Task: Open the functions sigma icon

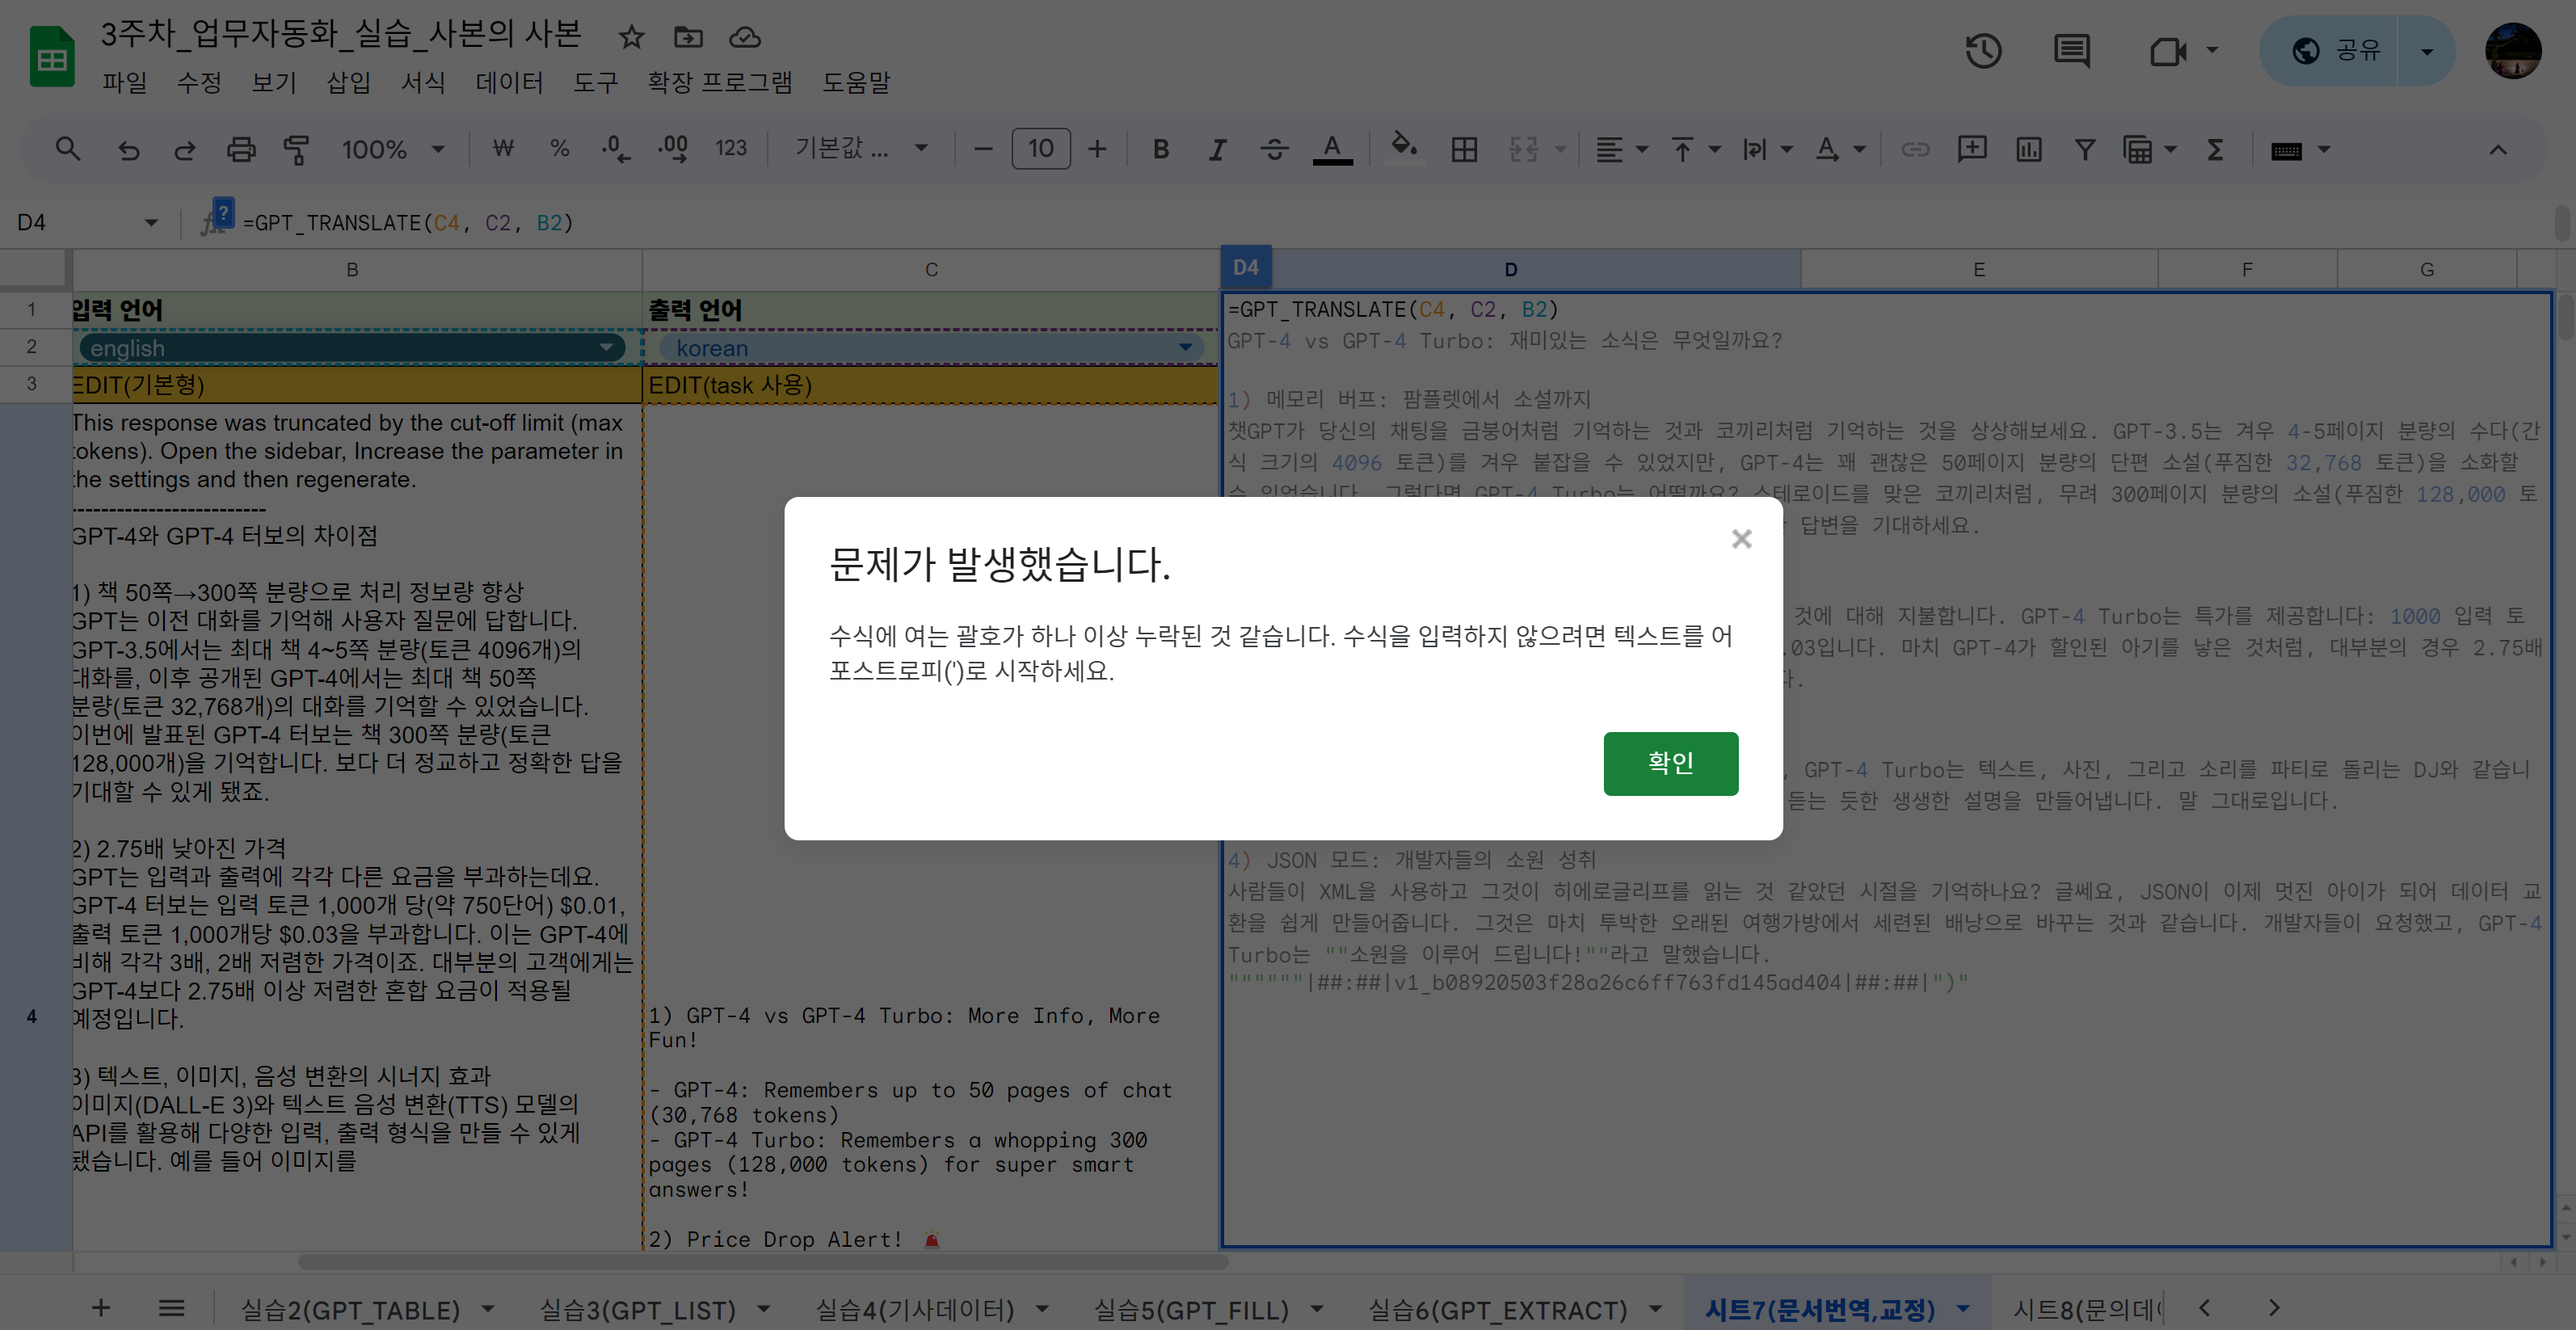Action: (2215, 150)
